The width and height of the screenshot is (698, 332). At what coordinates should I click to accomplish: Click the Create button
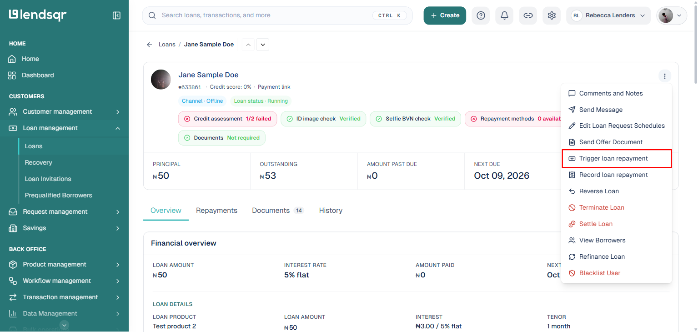point(445,15)
